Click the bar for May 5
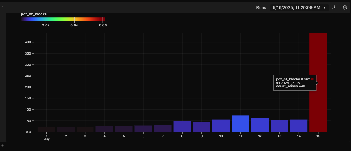351x151 pixels. (124, 129)
